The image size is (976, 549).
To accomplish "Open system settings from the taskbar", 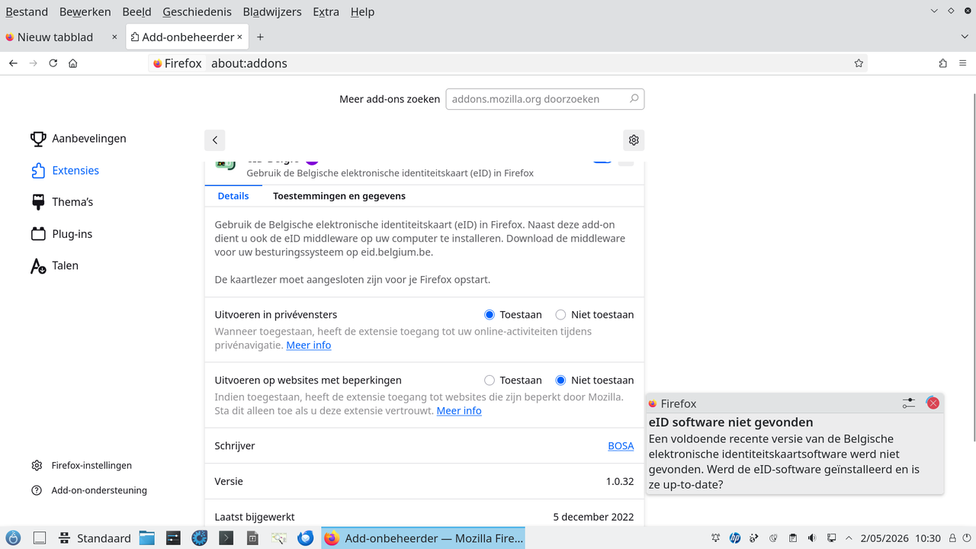I will click(173, 538).
